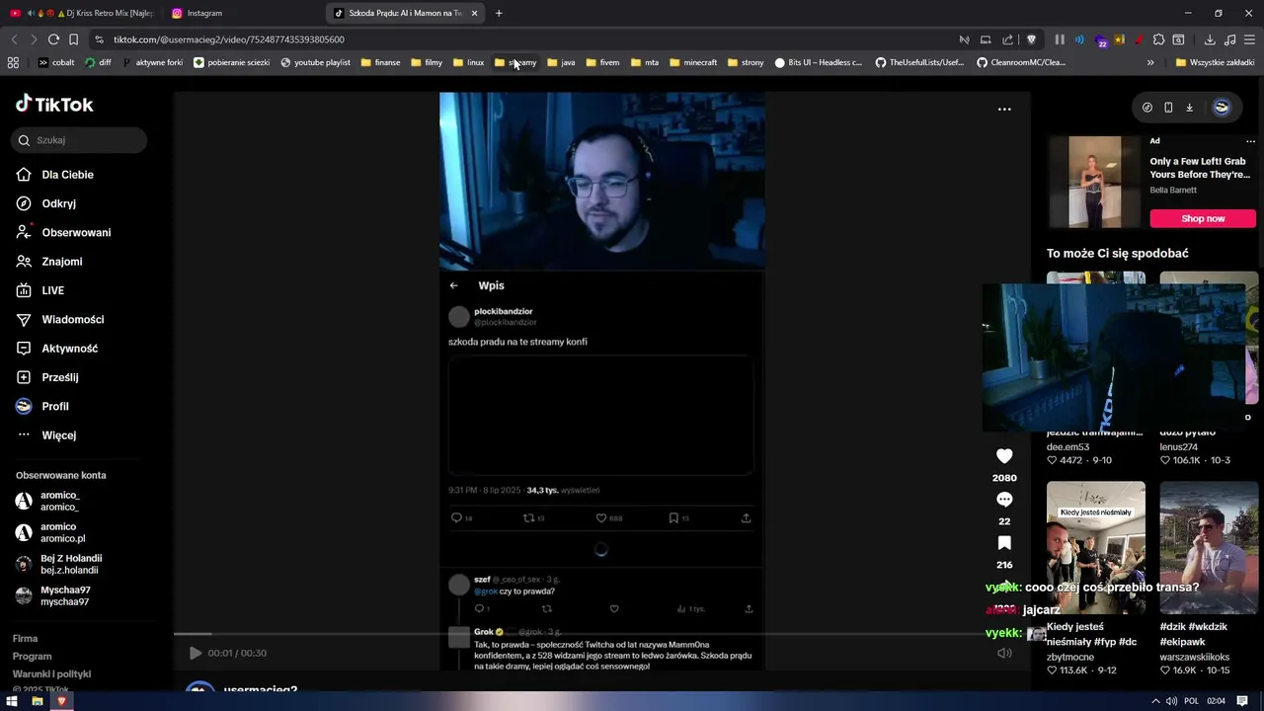Open a new browser tab
Viewport: 1264px width, 711px height.
click(x=499, y=13)
